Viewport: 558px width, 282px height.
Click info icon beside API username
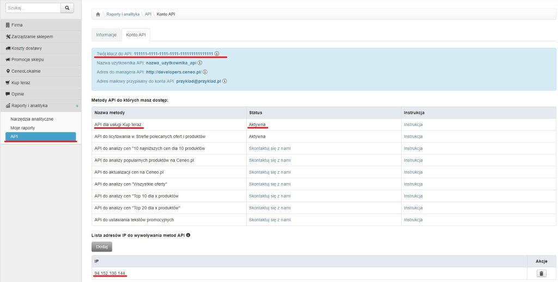point(200,62)
